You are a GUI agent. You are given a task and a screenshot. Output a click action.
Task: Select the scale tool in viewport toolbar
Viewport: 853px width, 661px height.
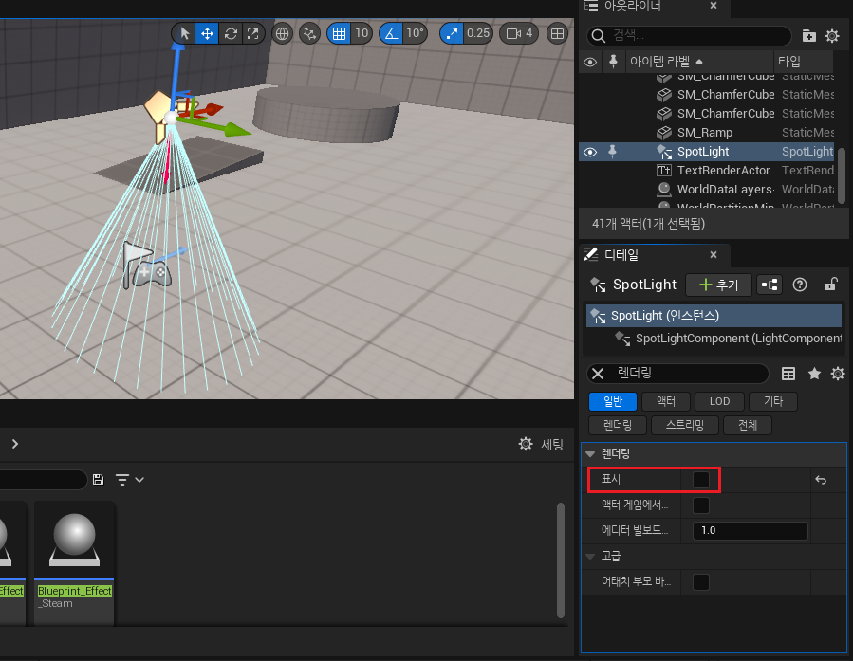(x=253, y=34)
